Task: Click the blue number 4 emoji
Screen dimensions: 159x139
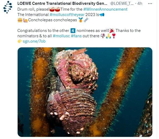Action: 73,31
